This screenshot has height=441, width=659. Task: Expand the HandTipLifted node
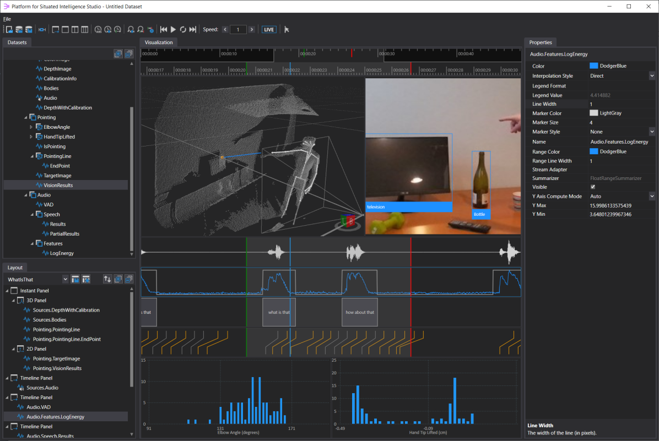31,137
